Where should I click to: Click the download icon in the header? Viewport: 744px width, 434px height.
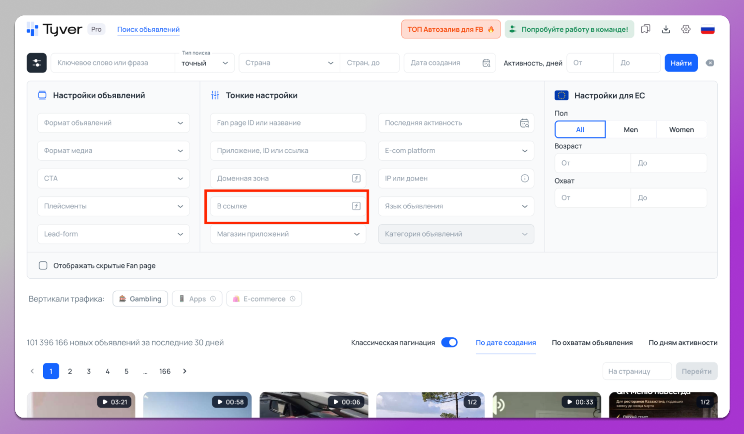[x=666, y=29]
